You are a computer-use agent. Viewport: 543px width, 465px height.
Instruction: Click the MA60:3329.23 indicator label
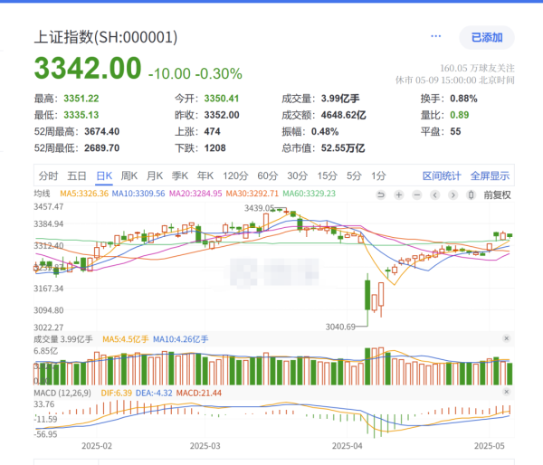(309, 194)
